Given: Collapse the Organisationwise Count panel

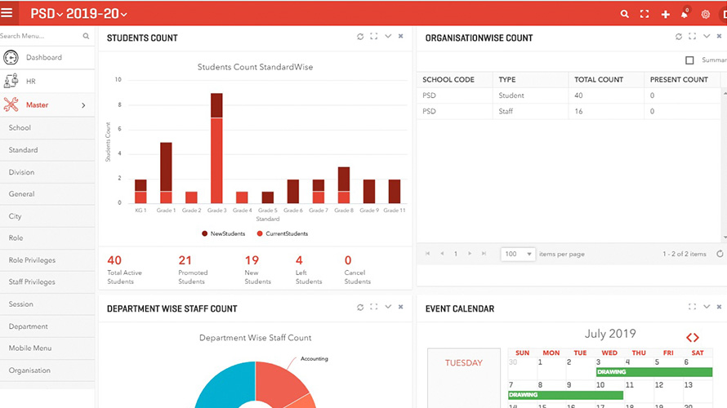Looking at the screenshot, I should pos(706,36).
